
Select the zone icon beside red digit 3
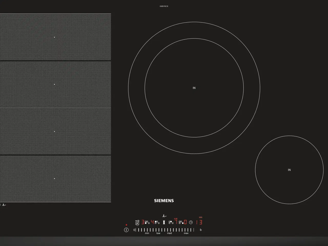pos(147,222)
